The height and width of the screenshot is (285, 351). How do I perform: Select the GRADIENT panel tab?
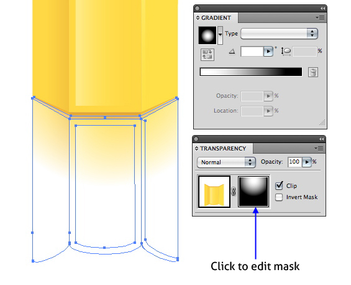(x=216, y=18)
